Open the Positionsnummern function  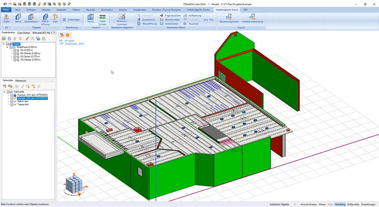pos(122,19)
